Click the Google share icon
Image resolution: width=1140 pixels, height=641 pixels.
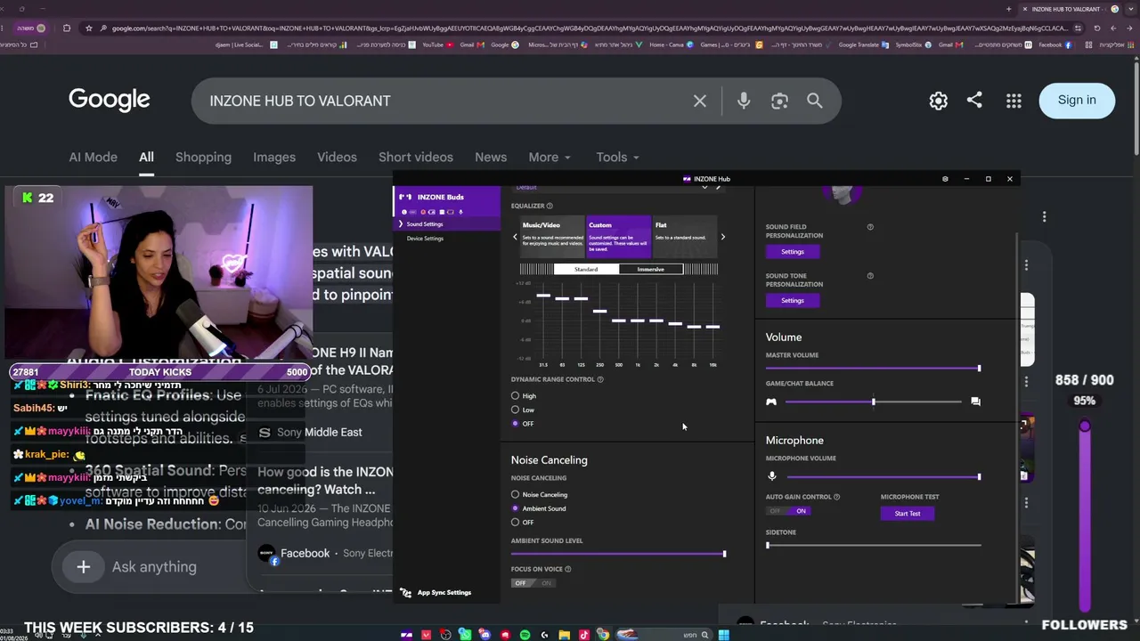974,100
